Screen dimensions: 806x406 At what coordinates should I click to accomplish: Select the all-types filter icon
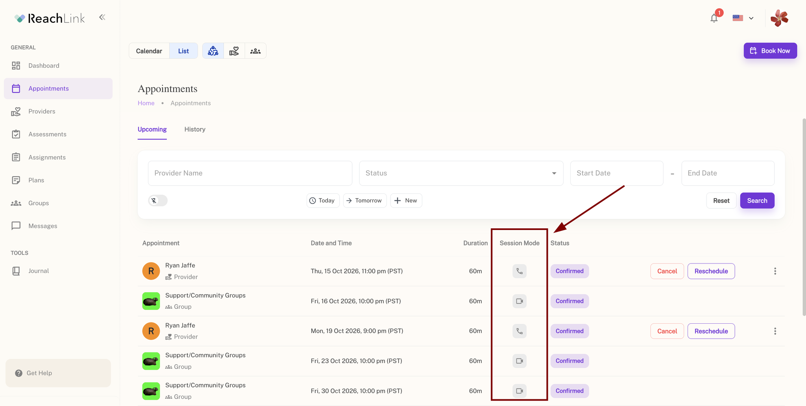[x=213, y=51]
